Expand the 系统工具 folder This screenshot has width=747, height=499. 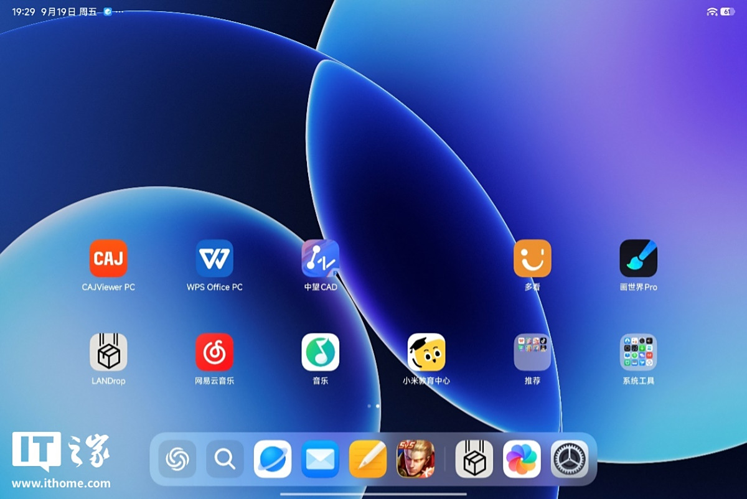tap(638, 352)
